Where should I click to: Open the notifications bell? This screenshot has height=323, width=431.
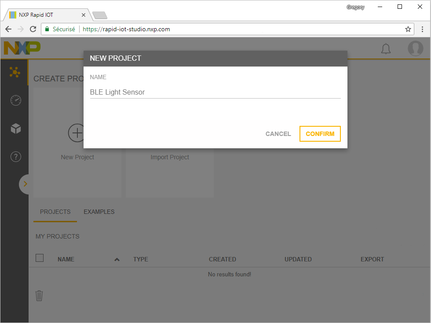[386, 49]
